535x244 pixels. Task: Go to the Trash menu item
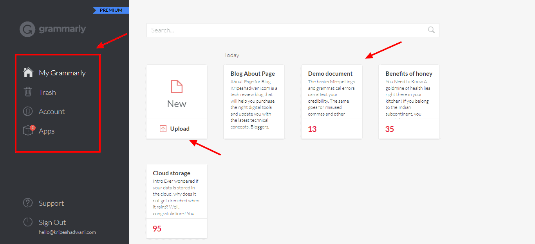pyautogui.click(x=47, y=93)
